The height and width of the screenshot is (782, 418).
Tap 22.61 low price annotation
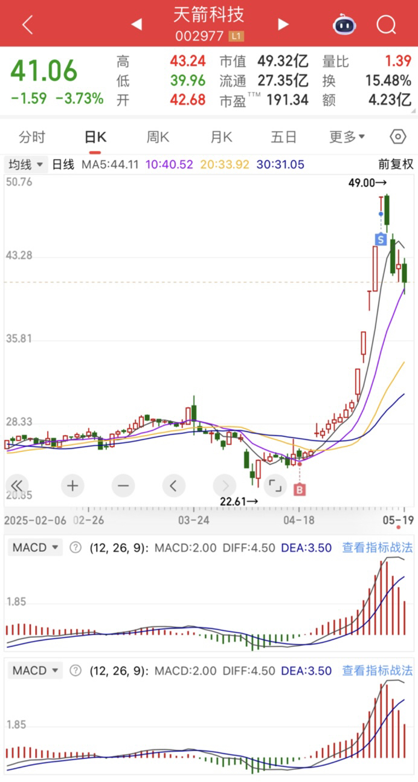239,501
